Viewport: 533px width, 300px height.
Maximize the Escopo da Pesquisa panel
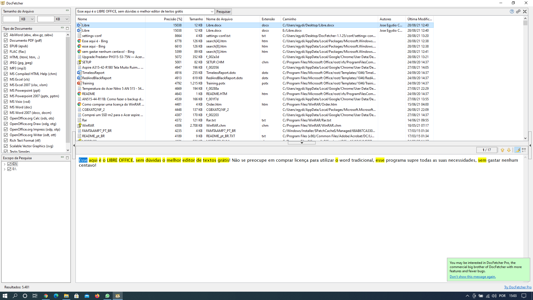coord(67,158)
